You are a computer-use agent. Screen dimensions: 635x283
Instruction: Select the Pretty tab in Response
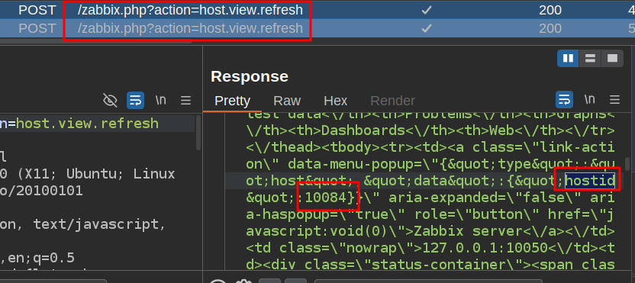click(x=232, y=101)
